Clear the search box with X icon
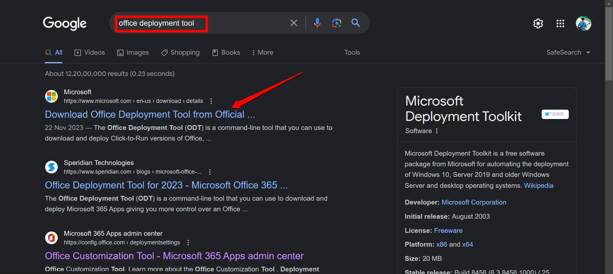Viewport: 613px width, 274px height. click(x=294, y=23)
